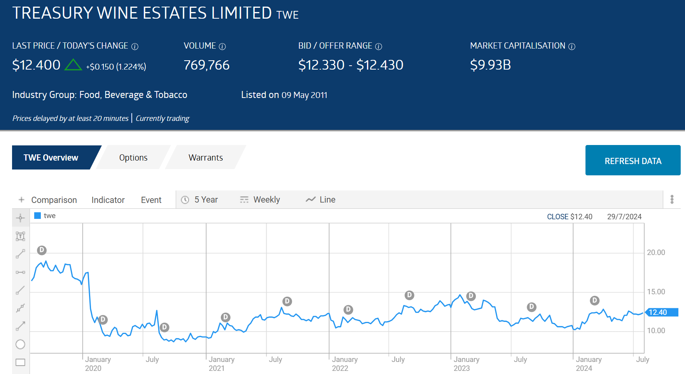Click info icon beside Market Capitalisation

[x=572, y=47]
